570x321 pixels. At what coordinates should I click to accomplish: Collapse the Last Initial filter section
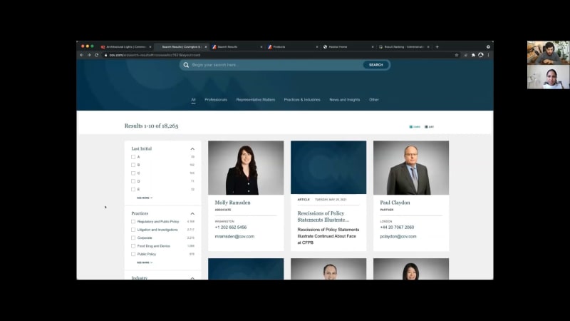click(192, 148)
